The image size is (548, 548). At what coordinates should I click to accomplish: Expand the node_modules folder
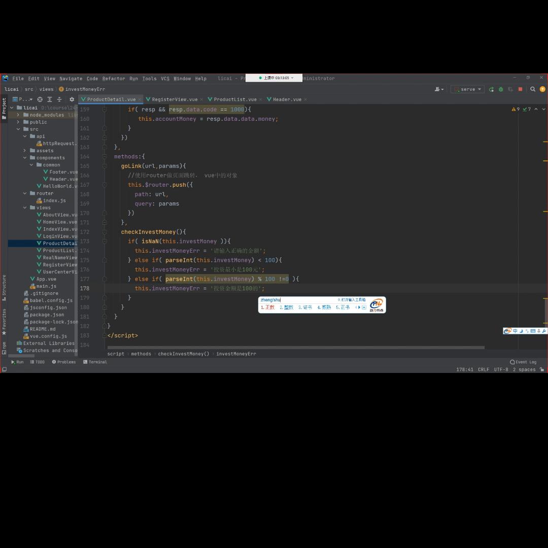[18, 115]
